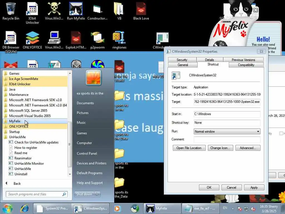Switch to the exe_fix_w7 taskbar window
The width and height of the screenshot is (285, 214).
pos(200,208)
